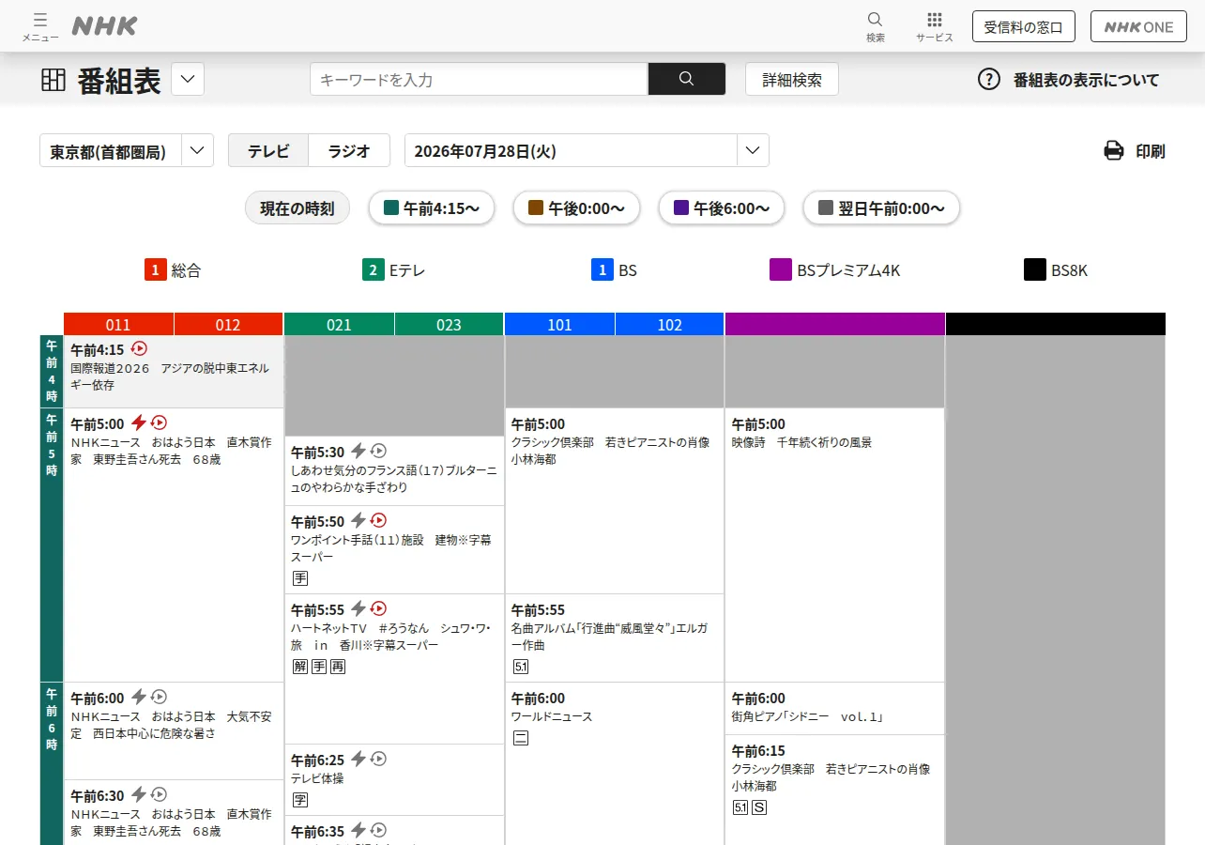Jump to 午前4:15〜 time block
The width and height of the screenshot is (1205, 845).
(431, 207)
